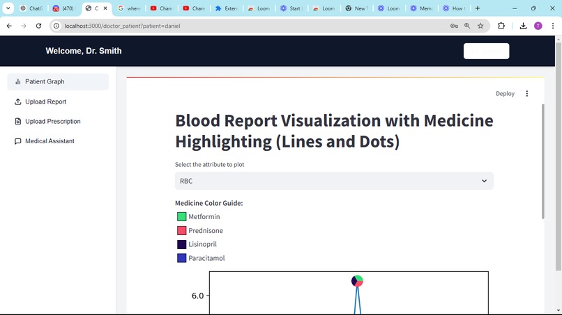Click the Upload Prescription document icon

click(18, 121)
